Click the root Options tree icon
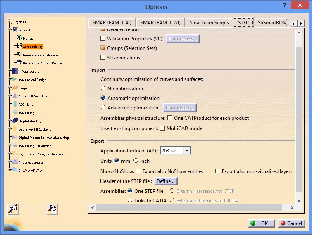The image size is (312, 235). (x=10, y=21)
